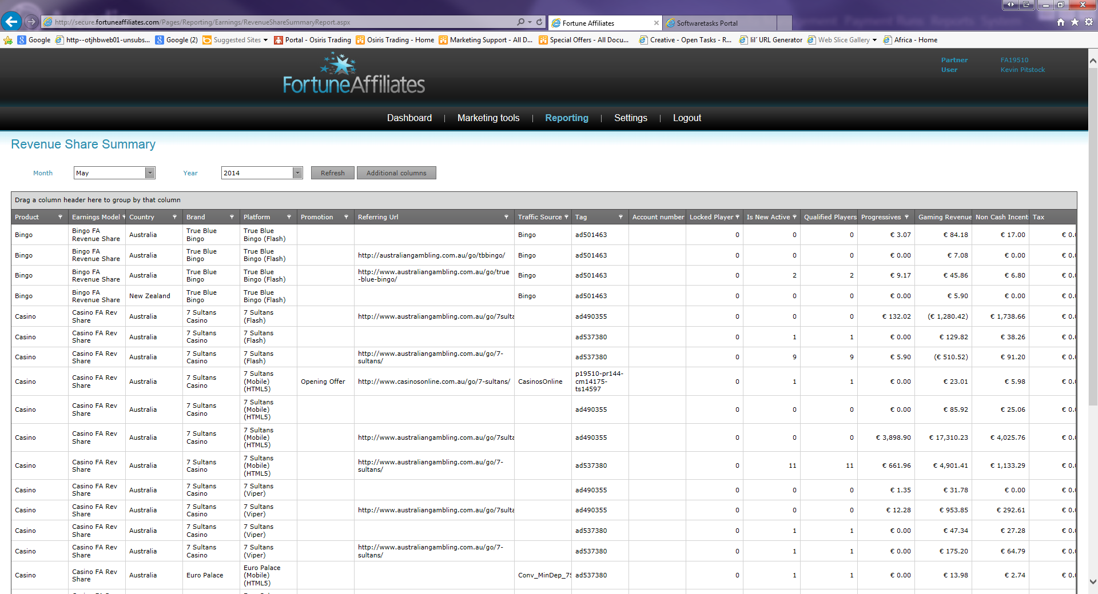This screenshot has width=1098, height=594.
Task: Click the Is New Active filter icon
Action: (x=794, y=217)
